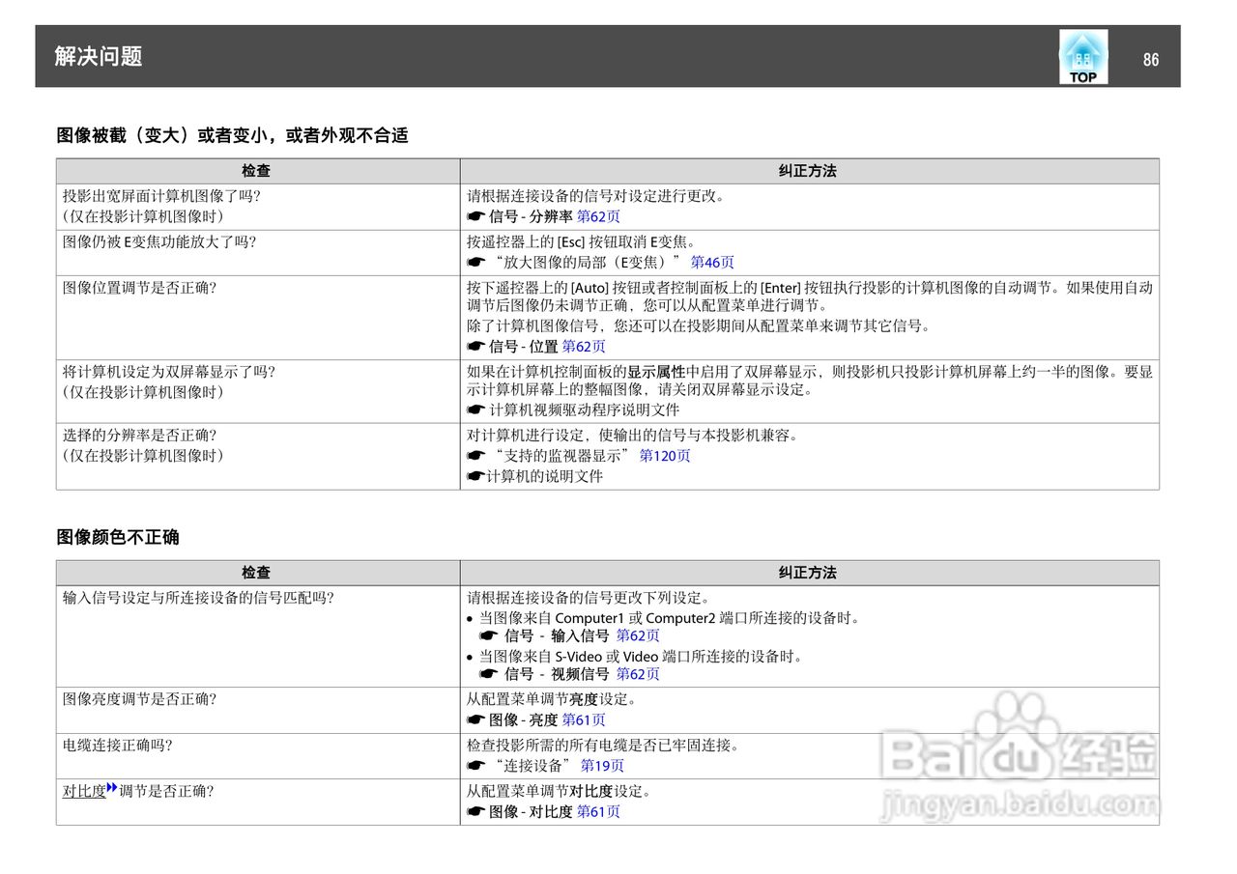Click pointing-hand icon before 放大图像的局部
This screenshot has width=1237, height=874.
[x=475, y=262]
